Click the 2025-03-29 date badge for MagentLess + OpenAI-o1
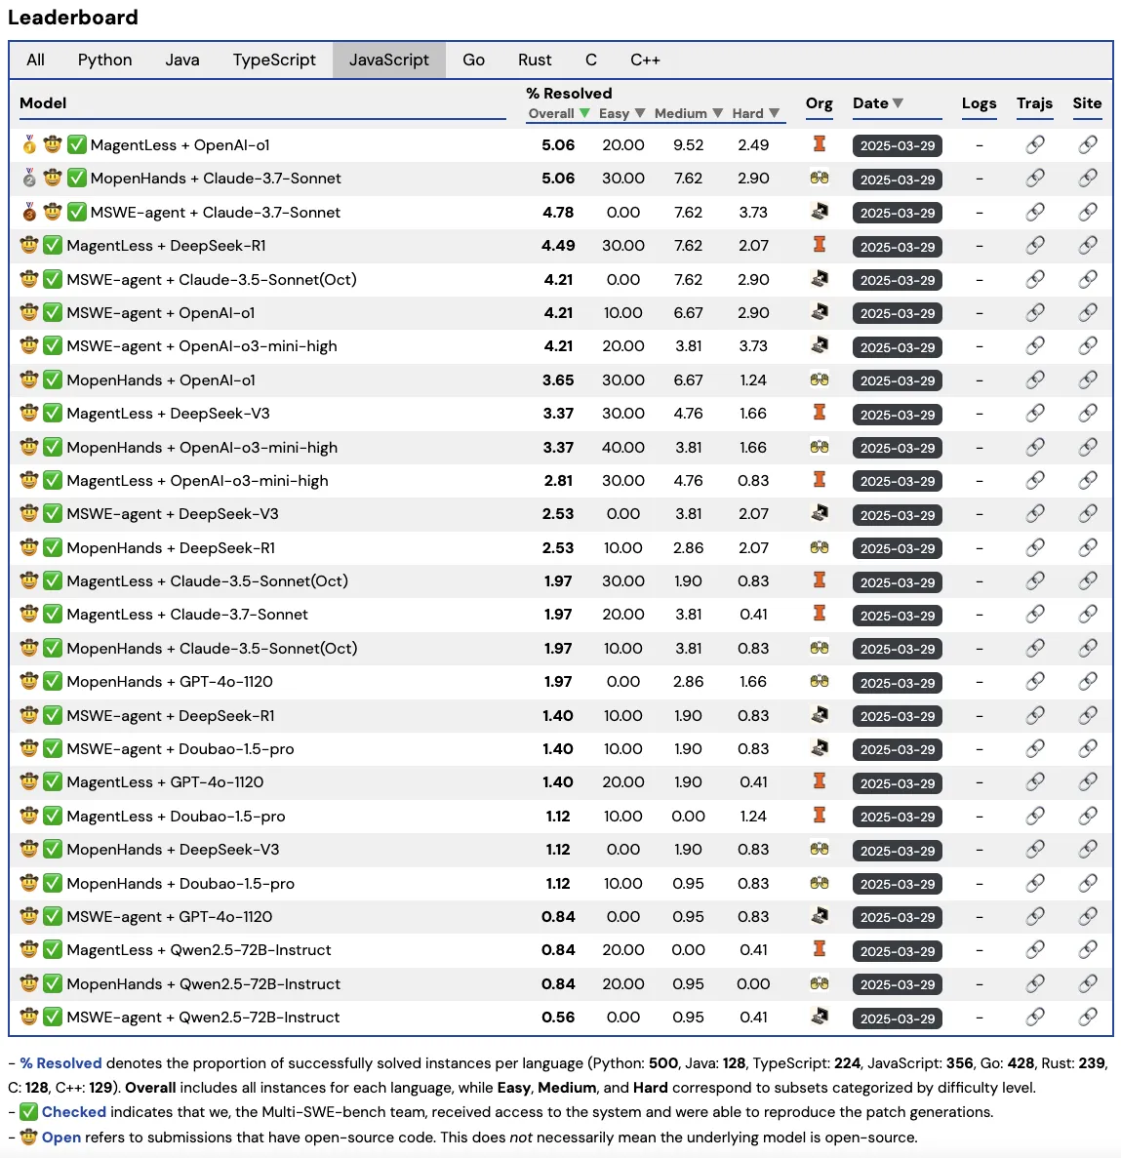Screen dimensions: 1121x1158 tap(897, 145)
